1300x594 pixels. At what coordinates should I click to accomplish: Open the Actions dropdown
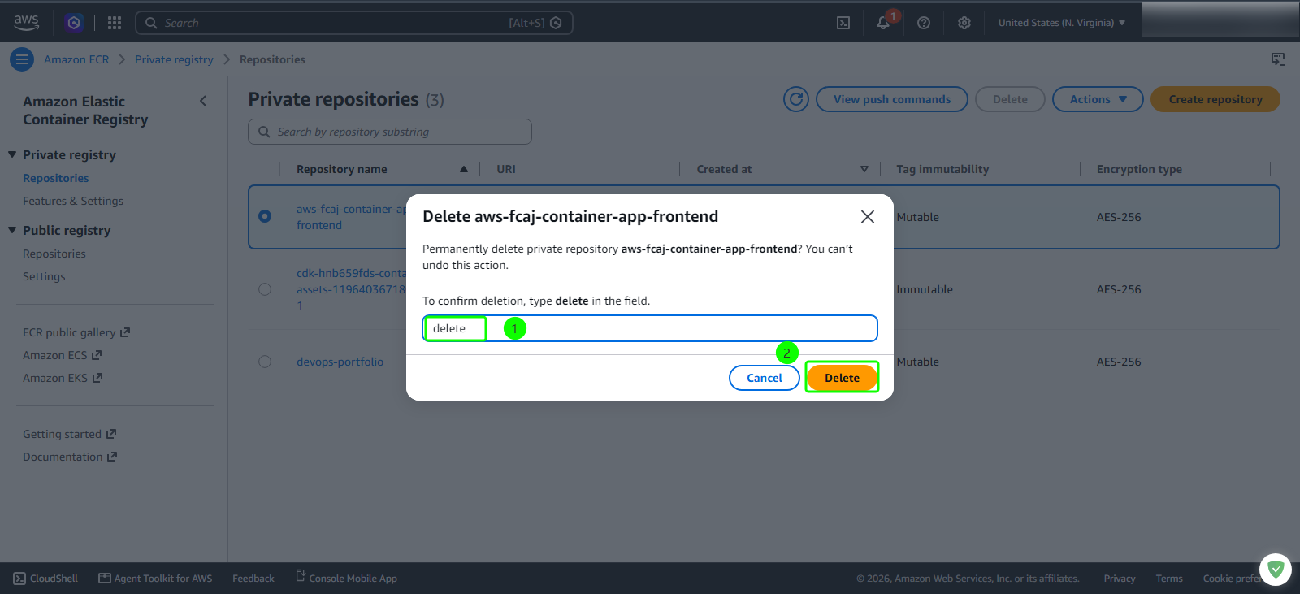point(1098,99)
